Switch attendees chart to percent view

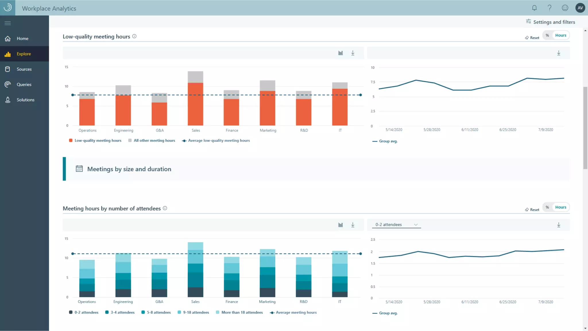(547, 207)
